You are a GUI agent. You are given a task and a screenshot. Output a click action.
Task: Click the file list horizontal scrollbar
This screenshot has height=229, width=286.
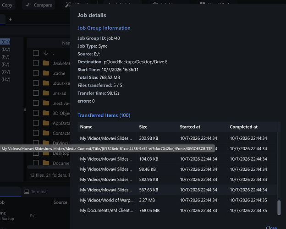49,167
